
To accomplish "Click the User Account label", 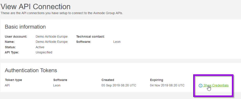I will tap(16, 37).
